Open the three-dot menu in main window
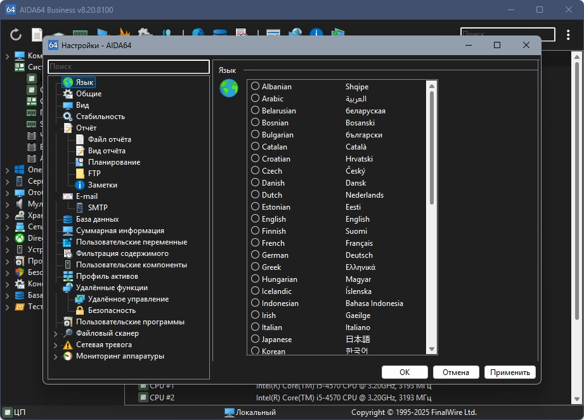Screen dimensions: 584x420 click(568, 35)
